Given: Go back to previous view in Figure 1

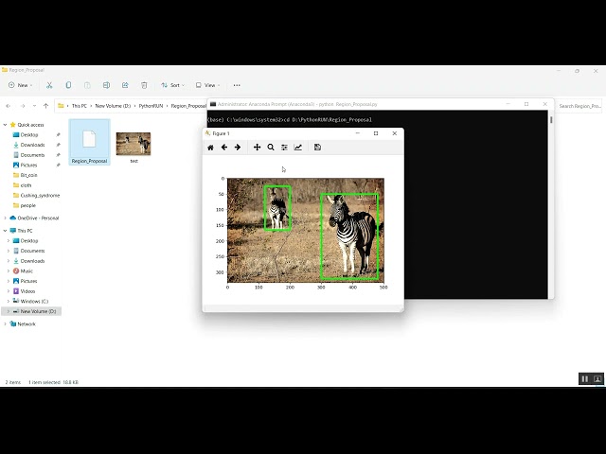Looking at the screenshot, I should [x=224, y=148].
